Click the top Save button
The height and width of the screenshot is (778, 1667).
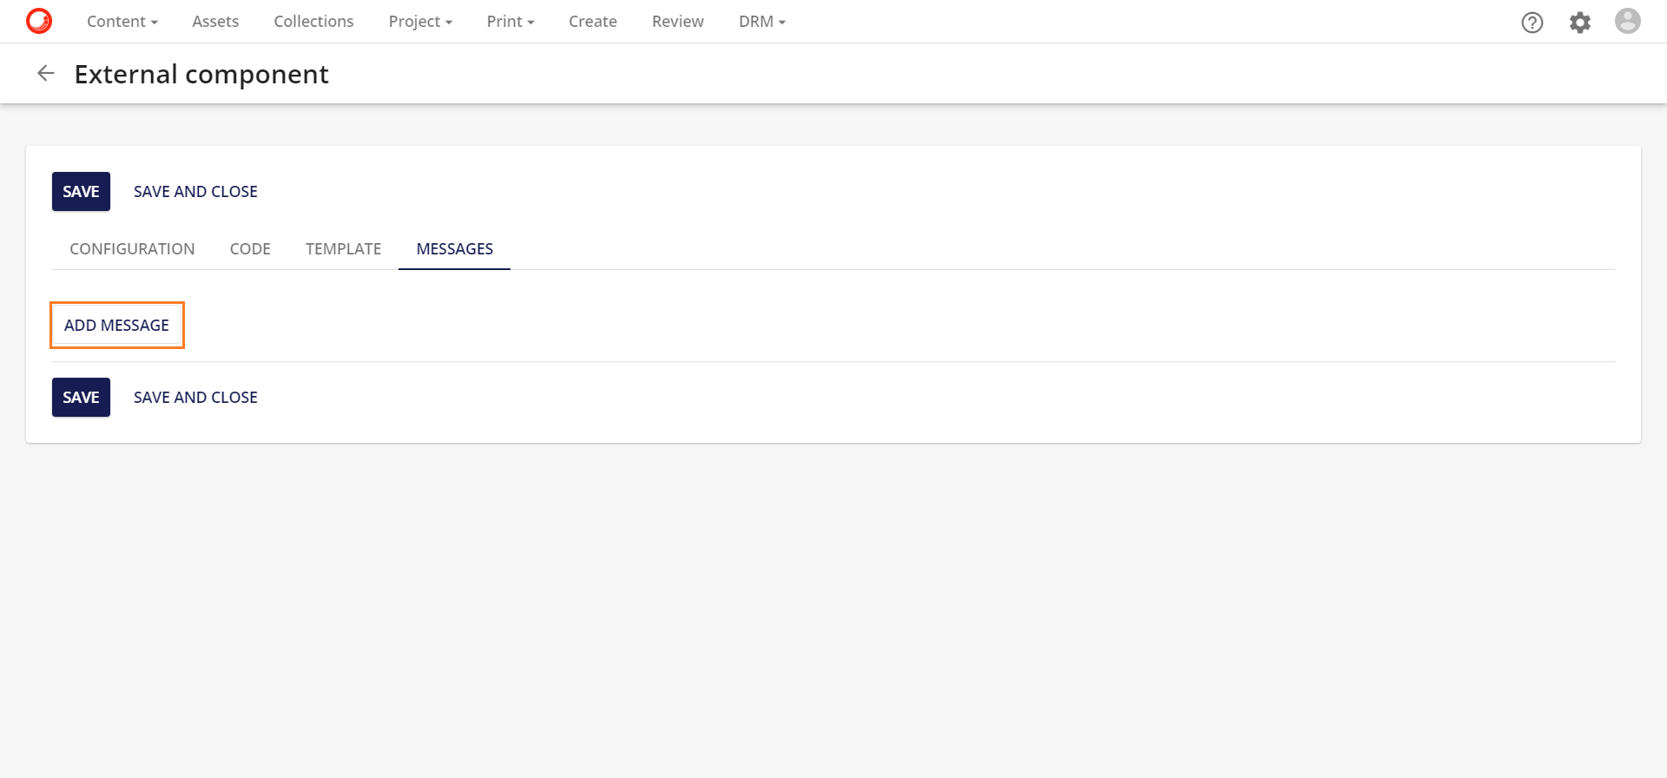point(81,192)
